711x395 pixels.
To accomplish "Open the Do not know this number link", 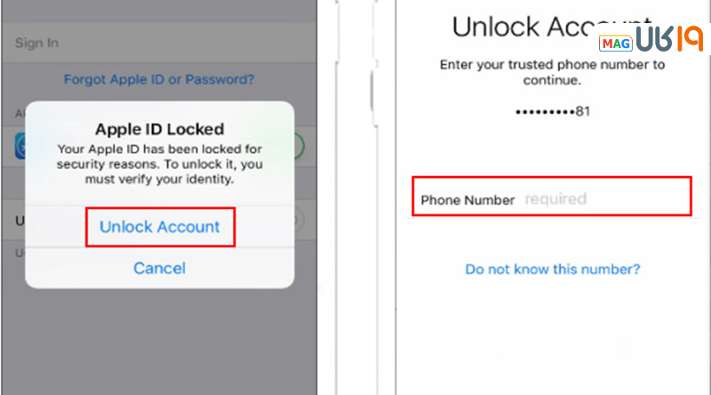I will 553,269.
